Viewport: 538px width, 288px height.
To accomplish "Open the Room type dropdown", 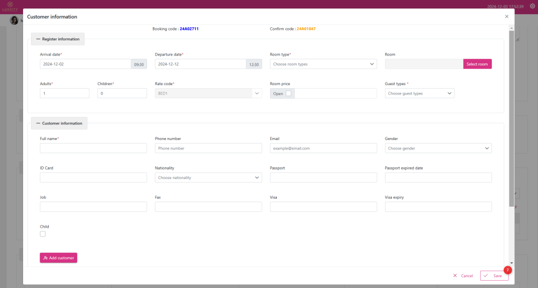I will (x=323, y=64).
